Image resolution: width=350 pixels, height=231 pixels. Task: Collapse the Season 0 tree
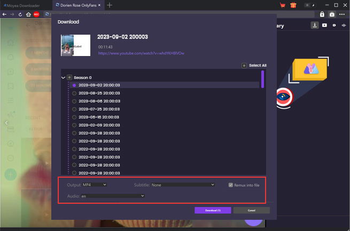pyautogui.click(x=64, y=77)
